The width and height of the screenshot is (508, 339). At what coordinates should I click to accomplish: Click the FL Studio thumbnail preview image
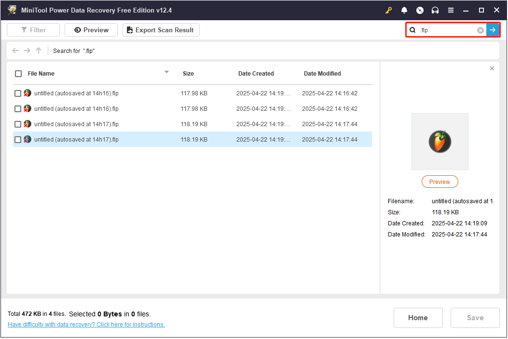tap(439, 142)
